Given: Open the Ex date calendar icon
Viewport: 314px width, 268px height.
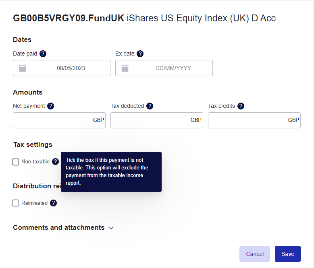Looking at the screenshot, I should (x=125, y=68).
